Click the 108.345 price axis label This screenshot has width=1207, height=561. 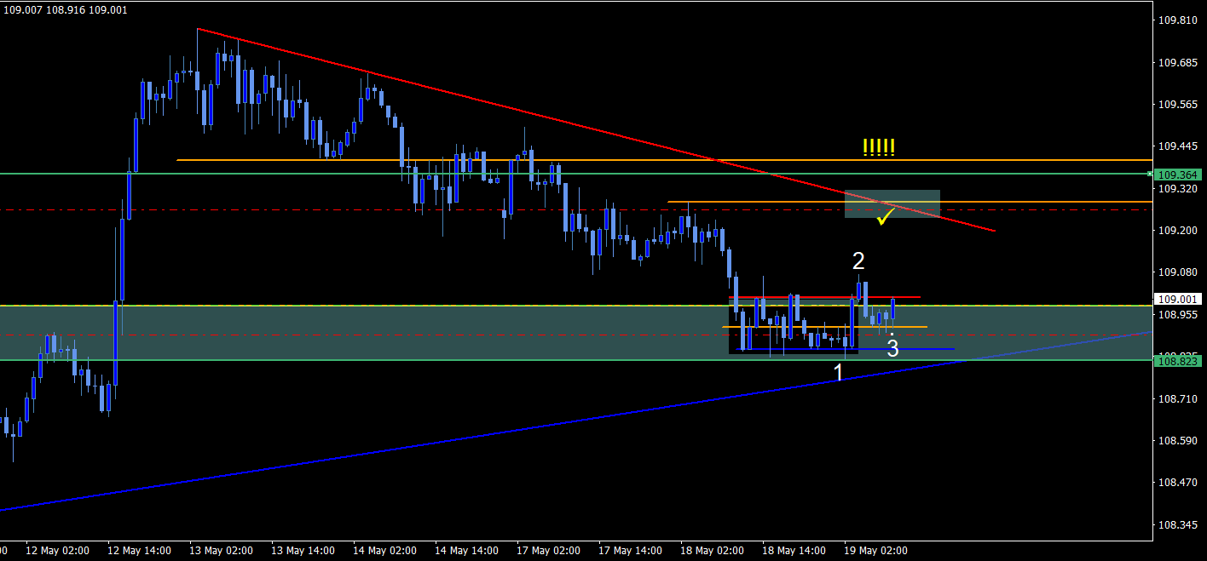pyautogui.click(x=1177, y=525)
